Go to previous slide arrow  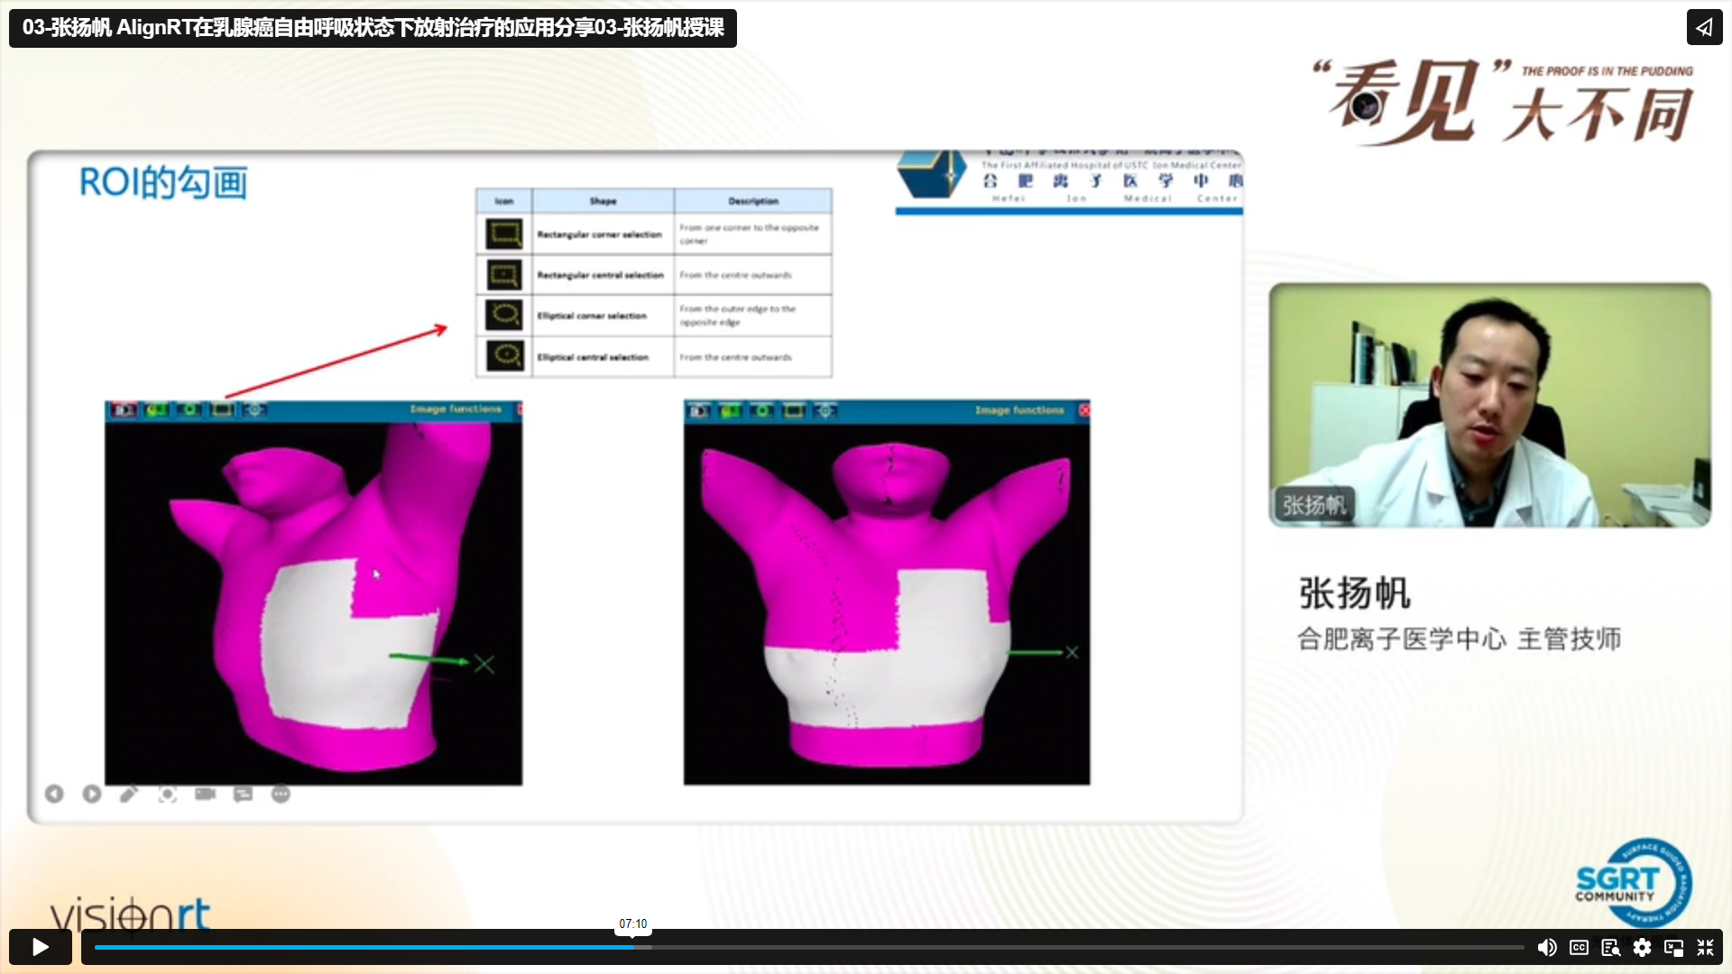(54, 794)
